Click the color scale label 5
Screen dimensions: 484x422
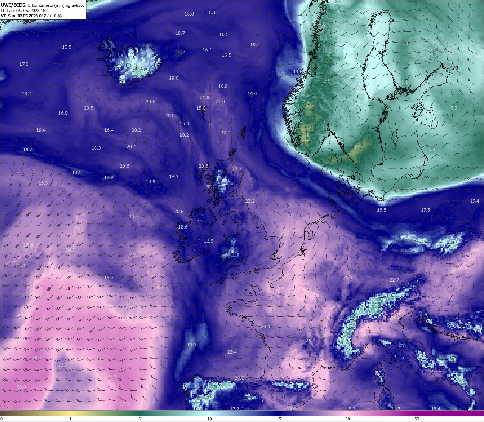pos(140,419)
